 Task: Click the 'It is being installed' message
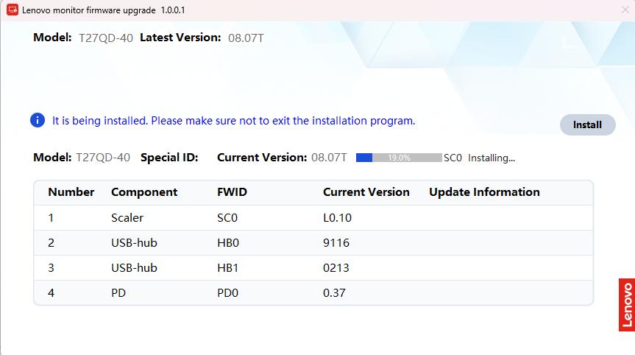[x=233, y=121]
